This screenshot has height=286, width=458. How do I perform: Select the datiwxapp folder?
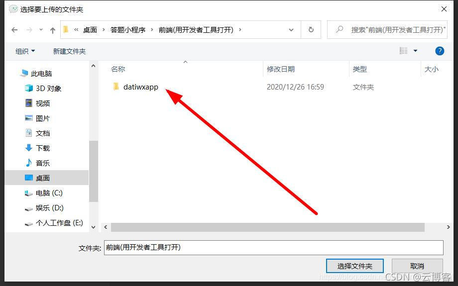click(x=140, y=87)
